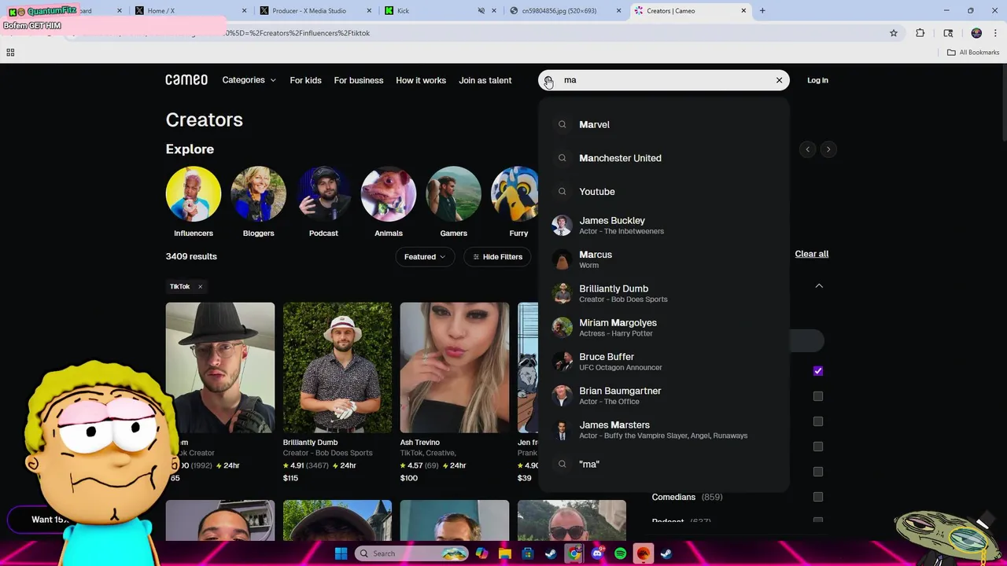Select Miriam Margolyes suggestion

[x=665, y=328]
